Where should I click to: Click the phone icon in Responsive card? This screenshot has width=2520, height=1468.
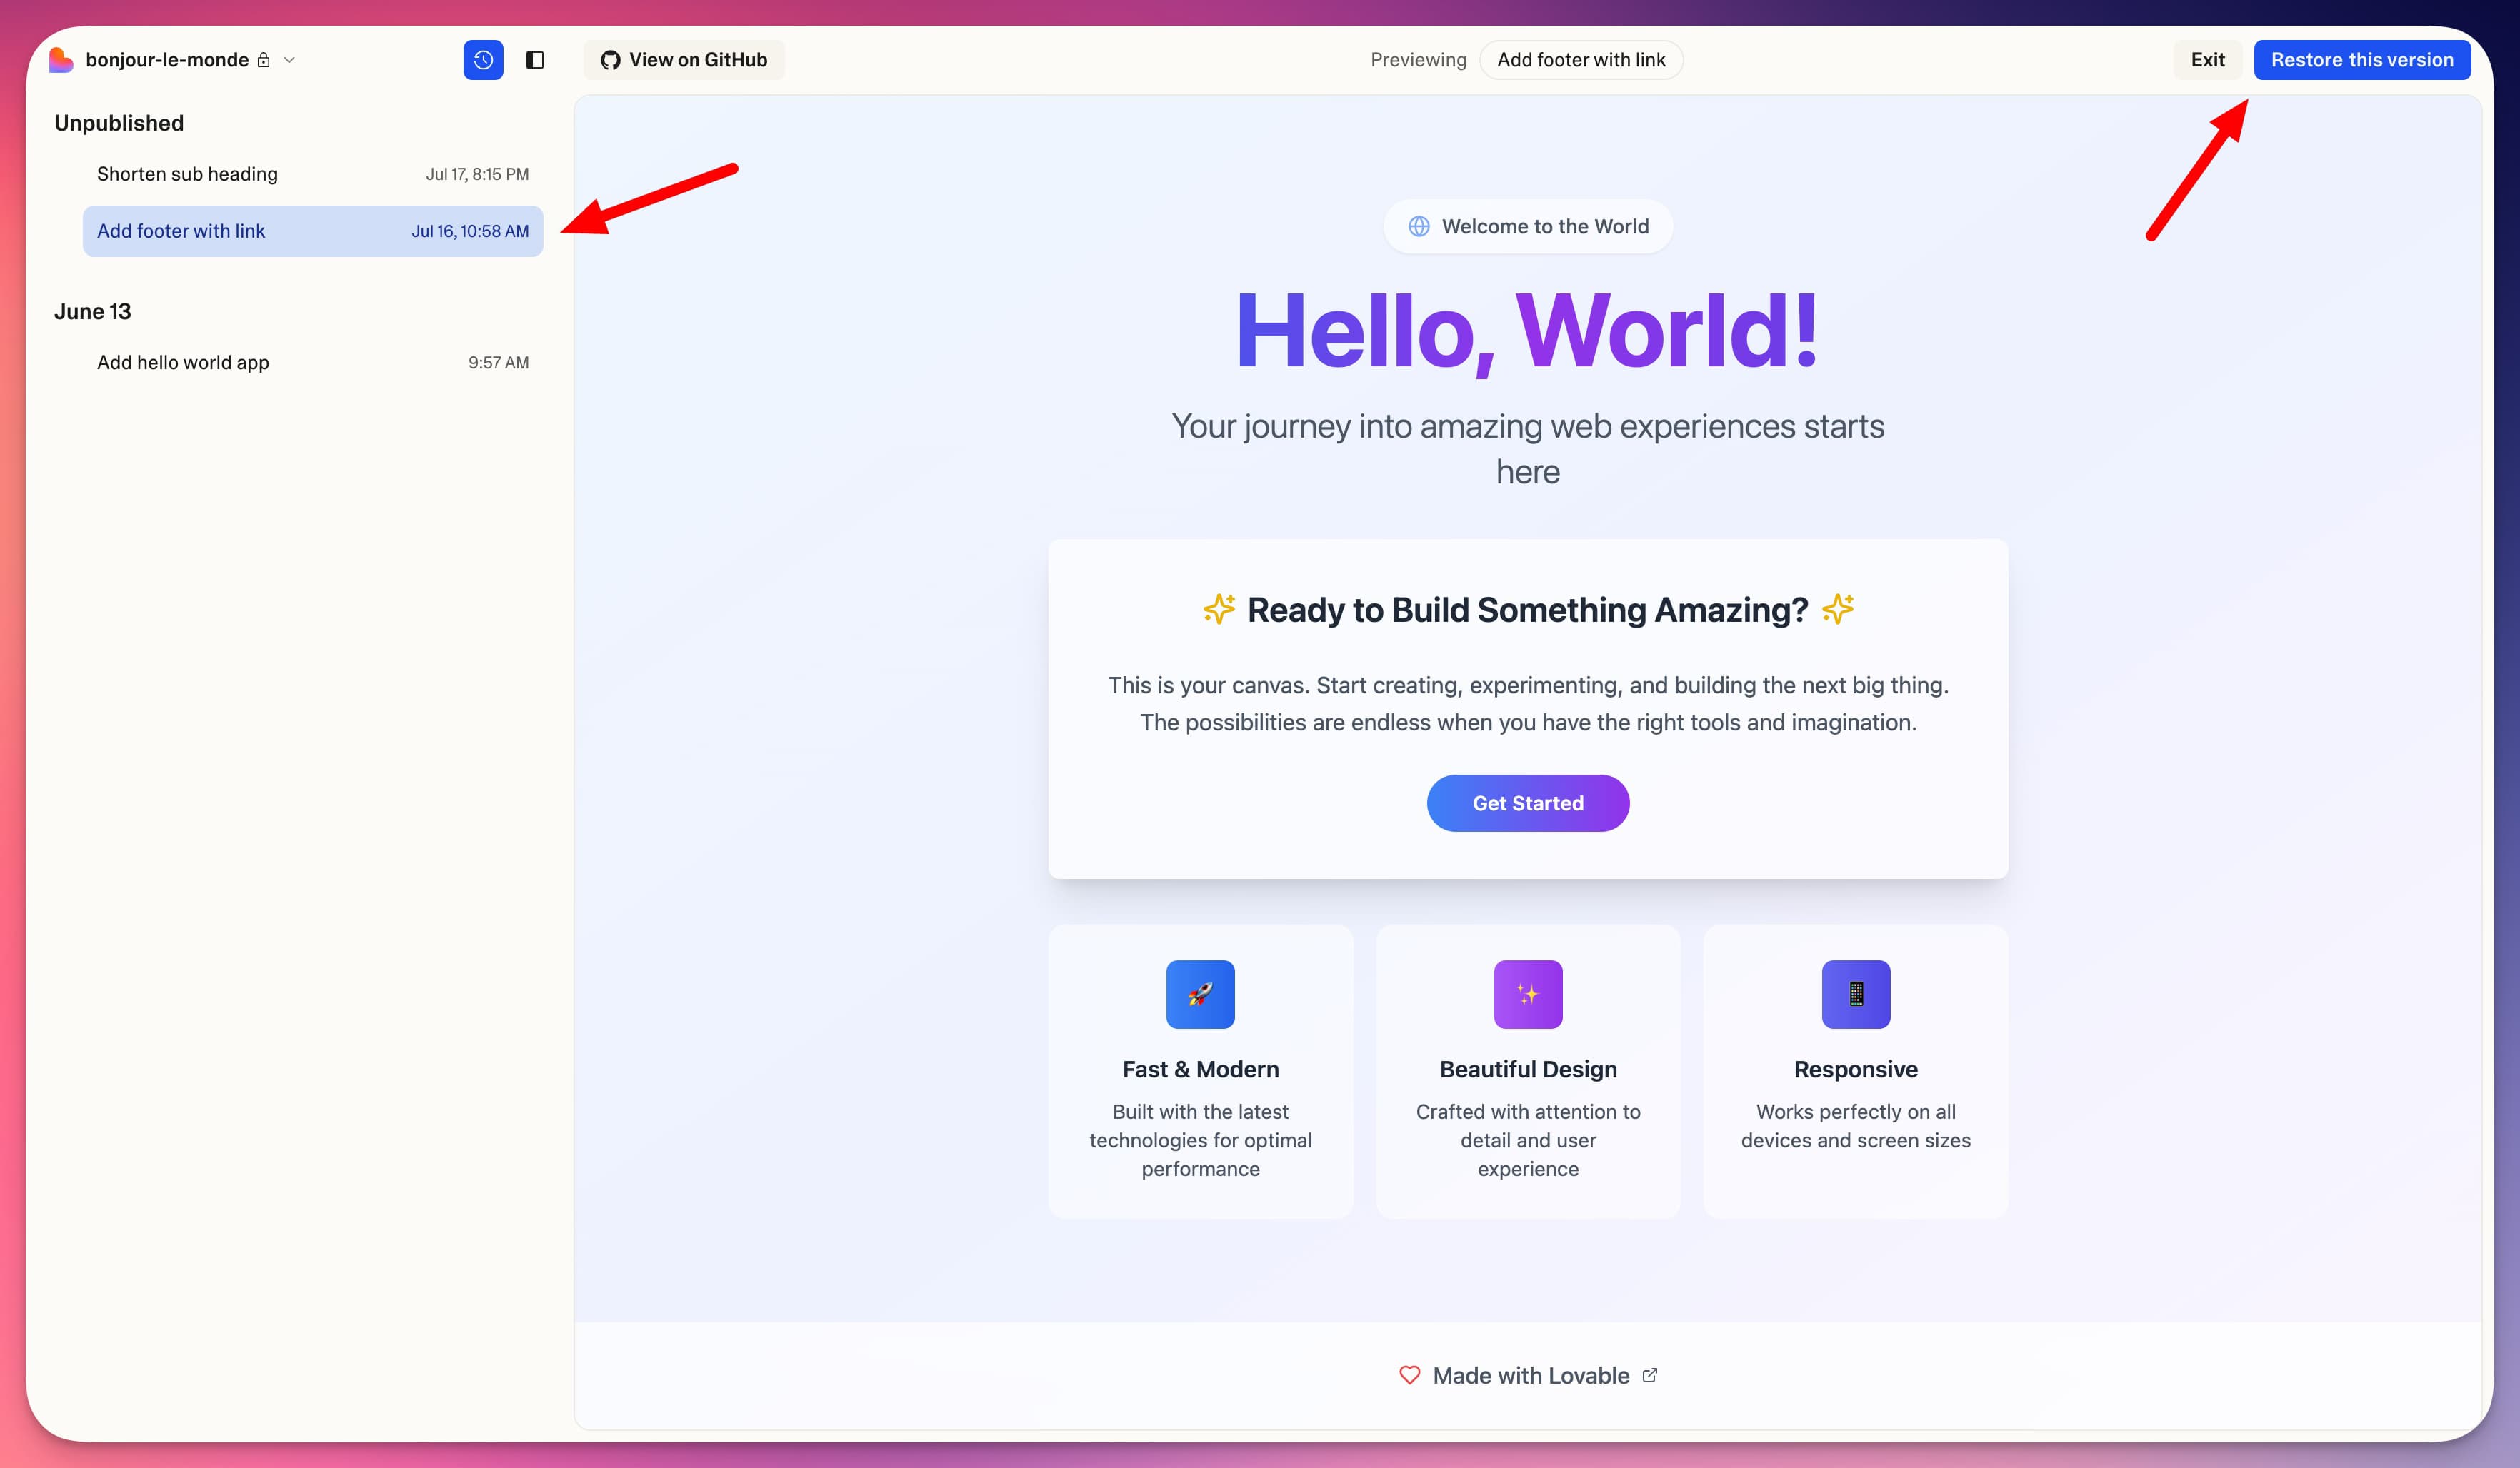(1856, 995)
